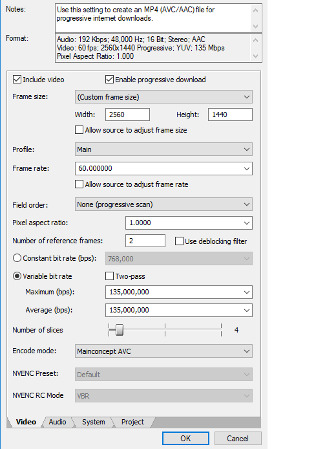The width and height of the screenshot is (336, 449).
Task: Click the Format description text box
Action: [x=153, y=48]
